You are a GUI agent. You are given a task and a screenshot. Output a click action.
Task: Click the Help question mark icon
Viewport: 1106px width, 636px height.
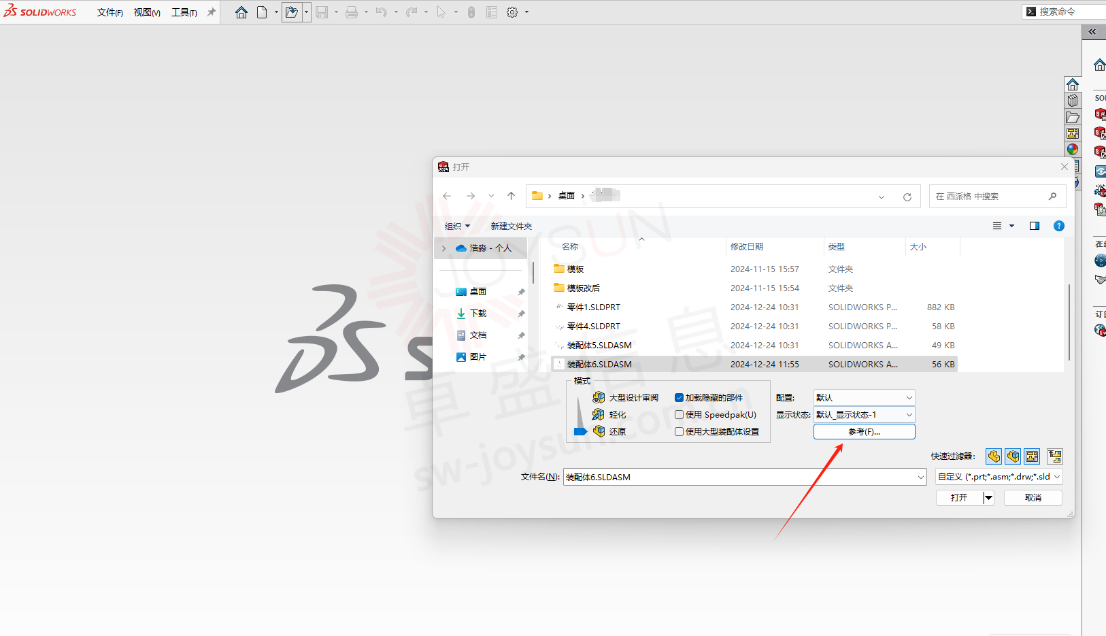1059,226
